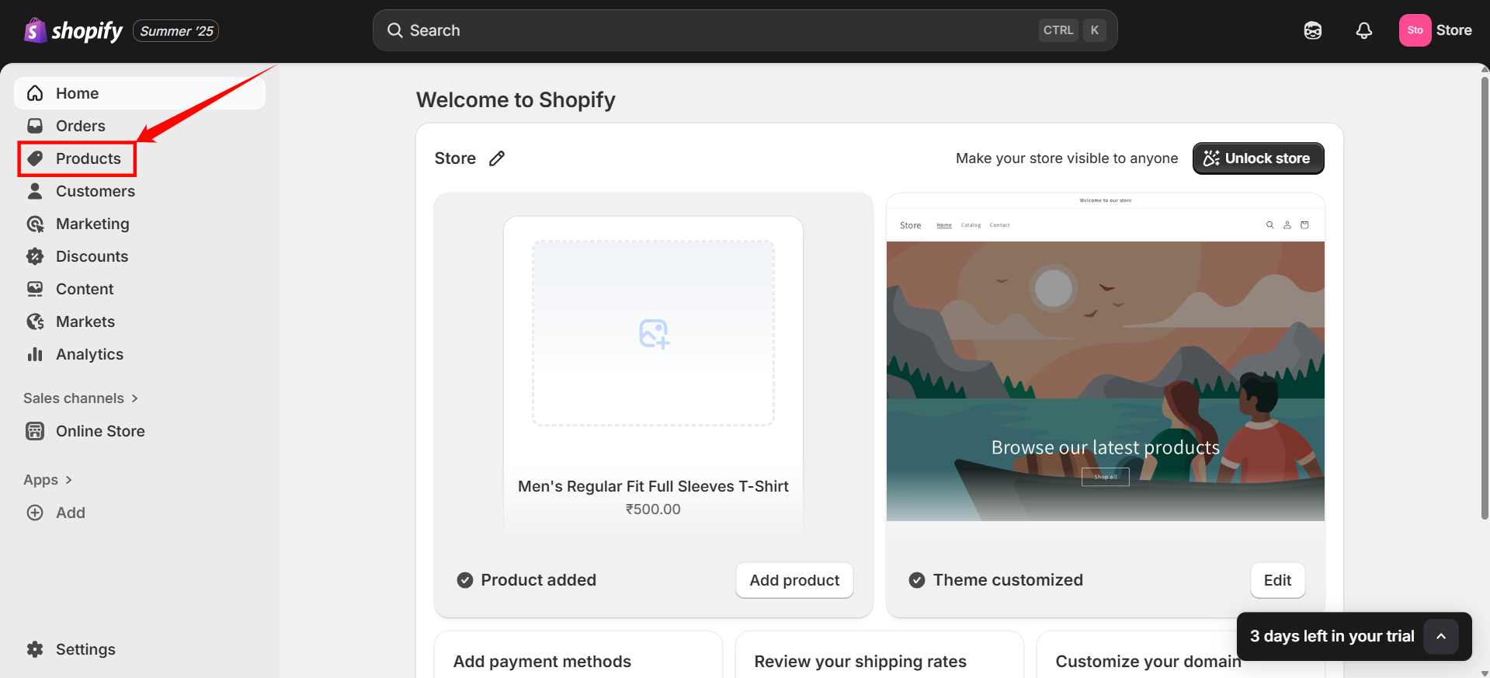The height and width of the screenshot is (678, 1490).
Task: Edit store name with pencil icon
Action: pos(497,158)
